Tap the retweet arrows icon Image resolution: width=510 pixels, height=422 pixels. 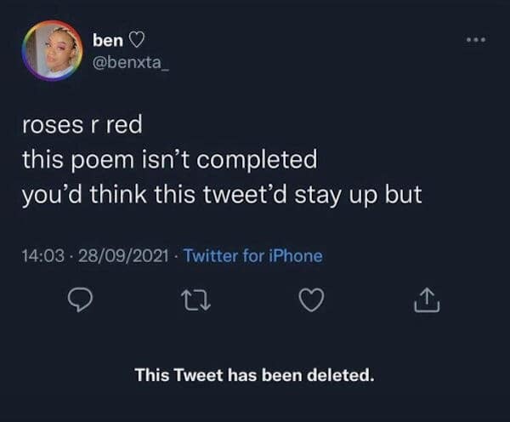[193, 300]
